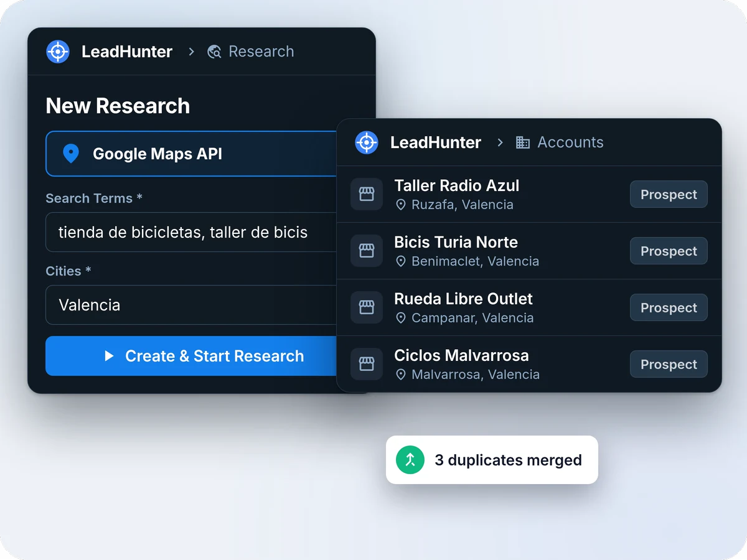Click the store icon for Ciclos Malvarrosa
The height and width of the screenshot is (560, 747).
coord(367,364)
